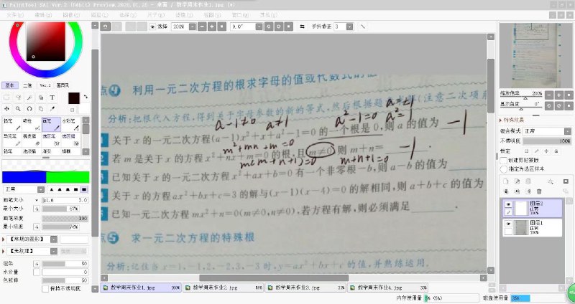Select the Move tool
The width and height of the screenshot is (575, 304).
coord(7,109)
